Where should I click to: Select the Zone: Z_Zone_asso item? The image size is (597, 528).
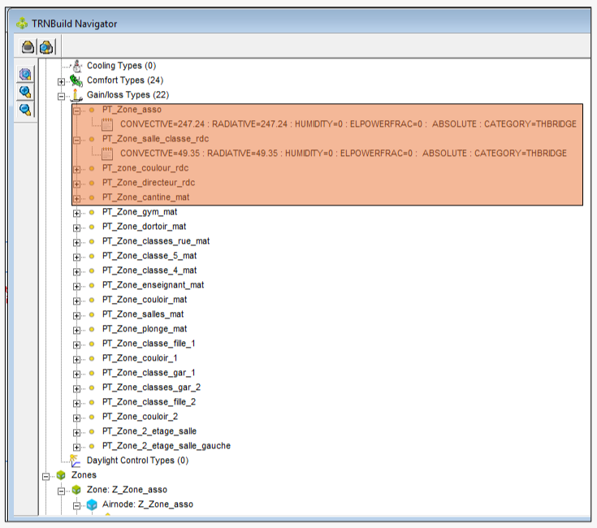[x=127, y=490]
